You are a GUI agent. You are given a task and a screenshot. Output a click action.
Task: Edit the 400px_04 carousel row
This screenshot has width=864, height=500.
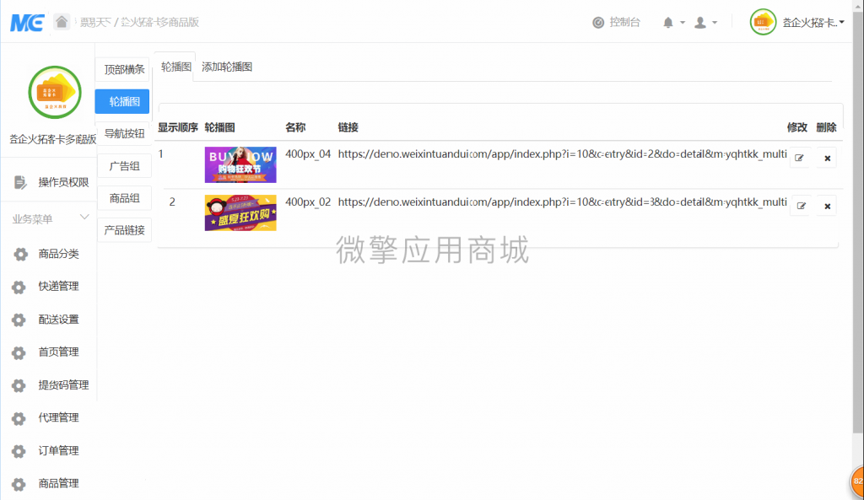coord(800,158)
